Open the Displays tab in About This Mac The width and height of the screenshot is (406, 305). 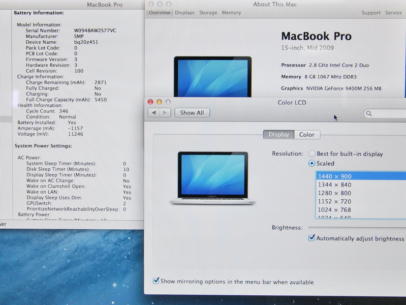tap(184, 13)
